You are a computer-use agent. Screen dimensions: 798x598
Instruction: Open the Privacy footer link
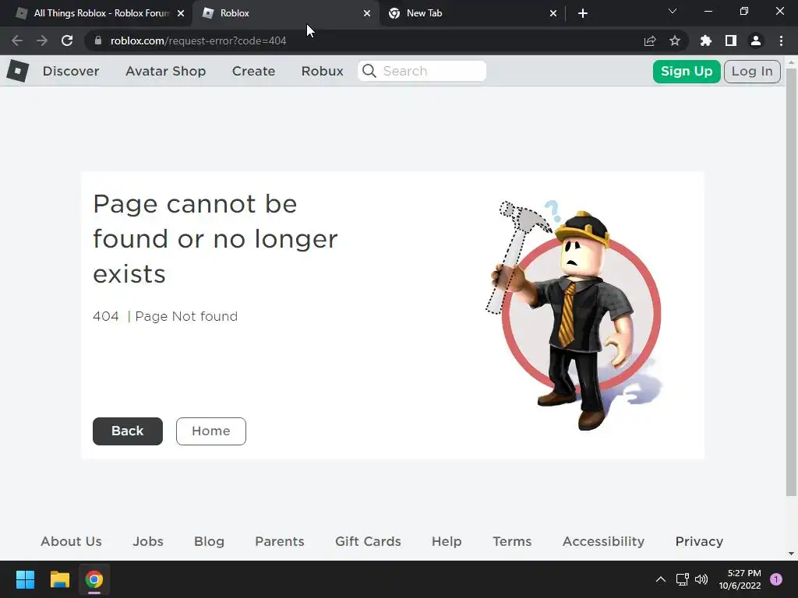click(x=699, y=542)
